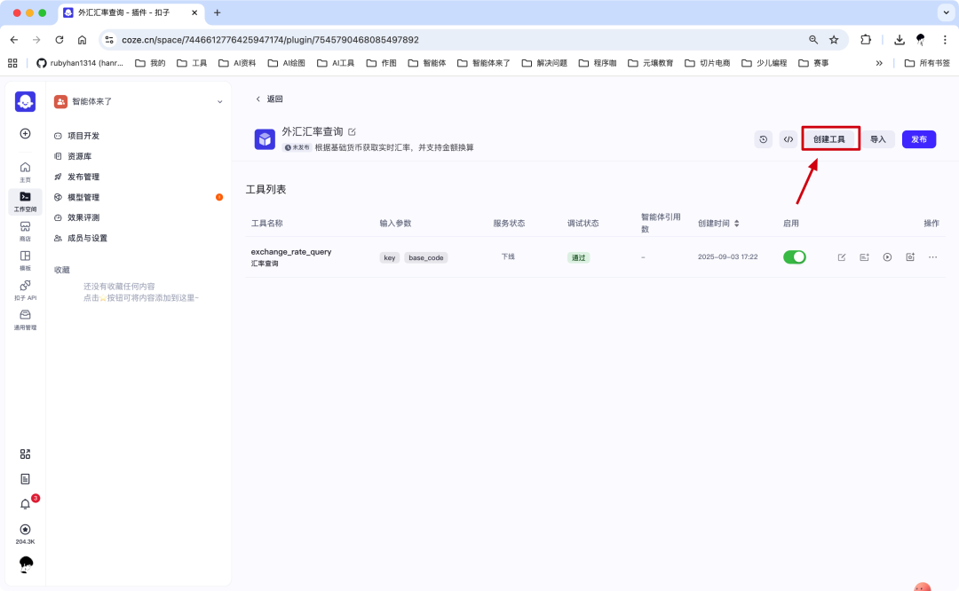The width and height of the screenshot is (959, 591).
Task: Expand hidden bookmarks with the chevron
Action: pyautogui.click(x=879, y=63)
